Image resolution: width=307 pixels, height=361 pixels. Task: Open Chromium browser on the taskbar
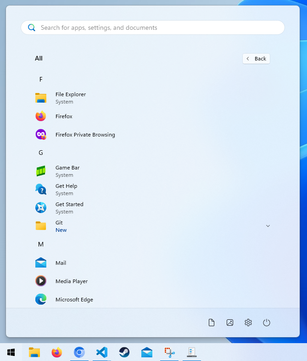79,352
